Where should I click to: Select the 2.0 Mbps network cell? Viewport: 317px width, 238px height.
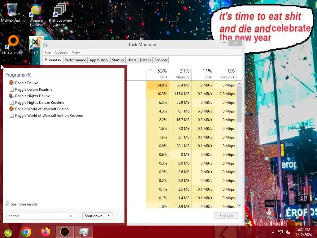[225, 94]
